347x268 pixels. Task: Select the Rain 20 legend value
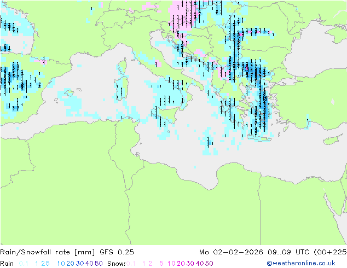pyautogui.click(x=70, y=264)
